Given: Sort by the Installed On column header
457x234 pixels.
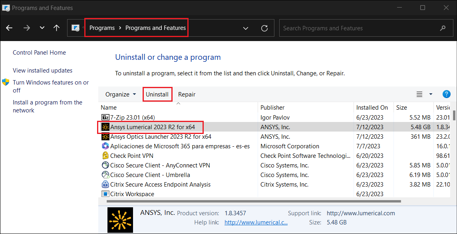Looking at the screenshot, I should [x=374, y=108].
